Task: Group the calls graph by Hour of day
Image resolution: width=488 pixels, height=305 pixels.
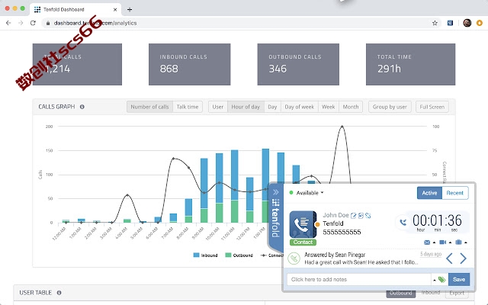Action: tap(246, 107)
